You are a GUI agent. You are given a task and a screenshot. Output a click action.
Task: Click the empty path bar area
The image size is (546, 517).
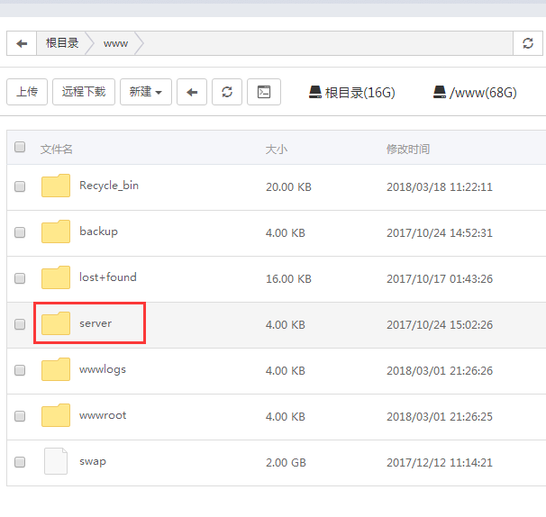coord(327,43)
